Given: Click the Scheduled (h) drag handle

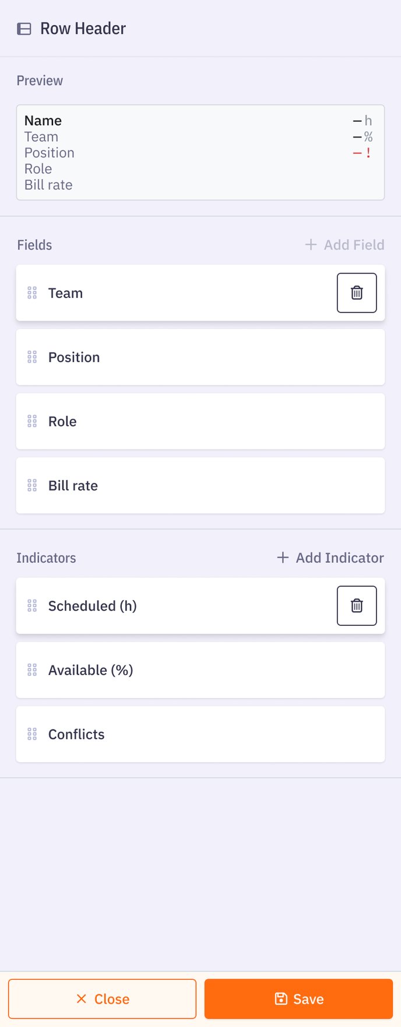Looking at the screenshot, I should tap(32, 605).
